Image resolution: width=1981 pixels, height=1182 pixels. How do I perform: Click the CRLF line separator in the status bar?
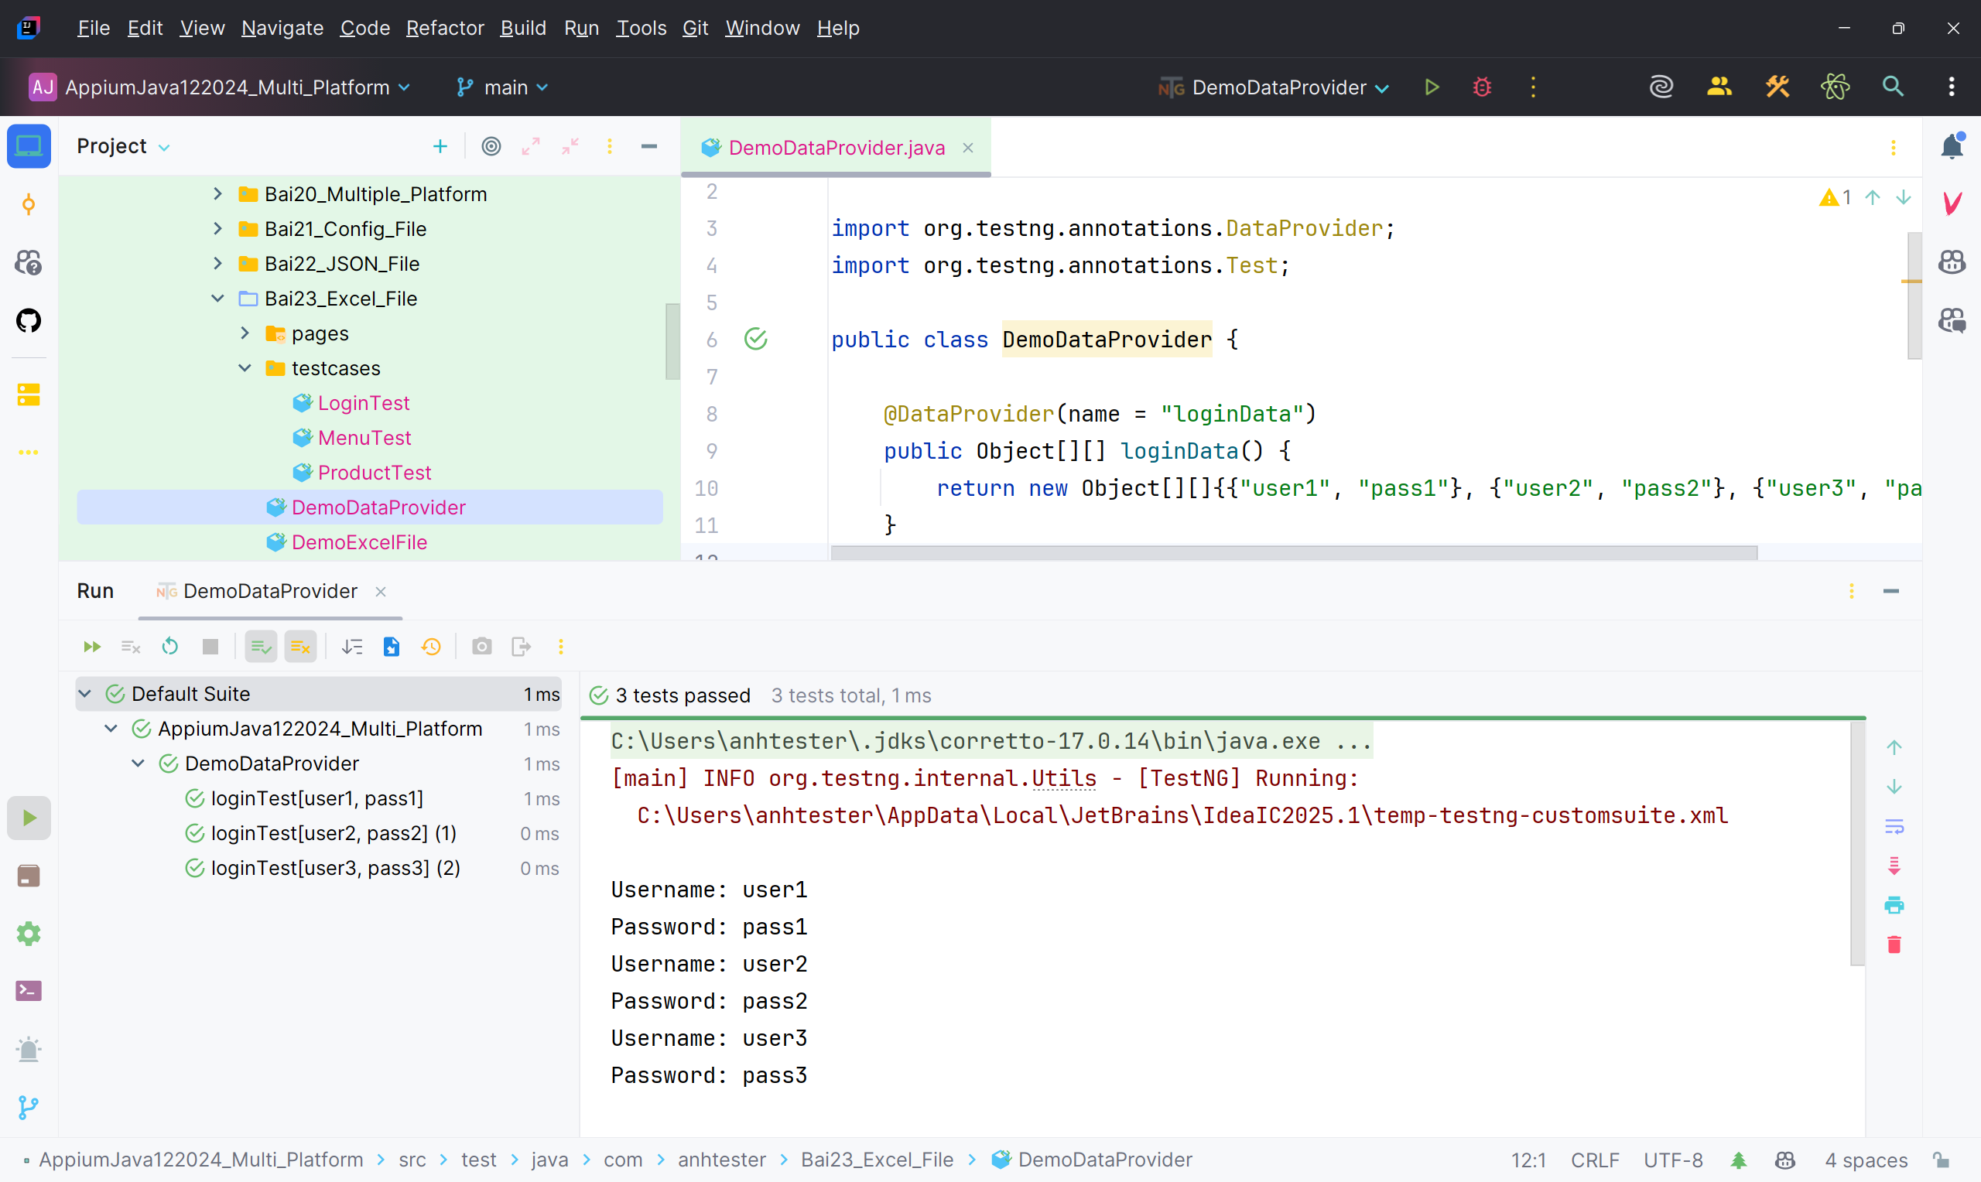pos(1595,1160)
